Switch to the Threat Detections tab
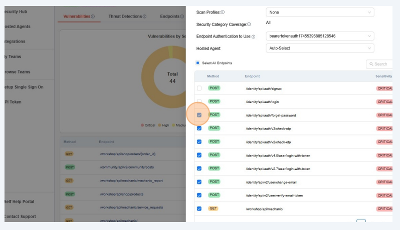The image size is (400, 230). (x=125, y=16)
